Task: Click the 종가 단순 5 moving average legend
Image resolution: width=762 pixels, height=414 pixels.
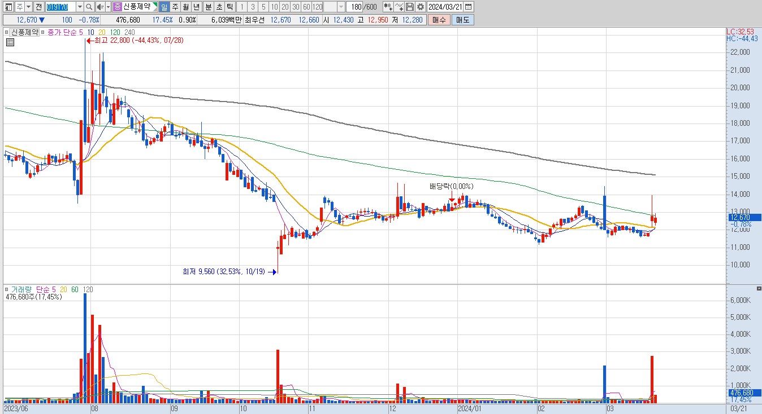Action: [x=66, y=32]
